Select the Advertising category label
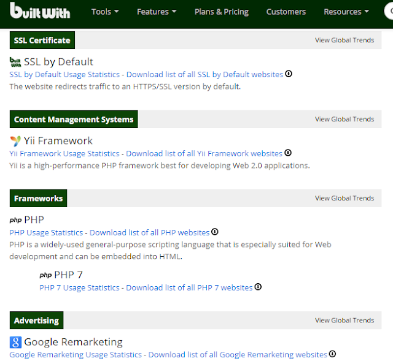The image size is (393, 361). tap(37, 321)
